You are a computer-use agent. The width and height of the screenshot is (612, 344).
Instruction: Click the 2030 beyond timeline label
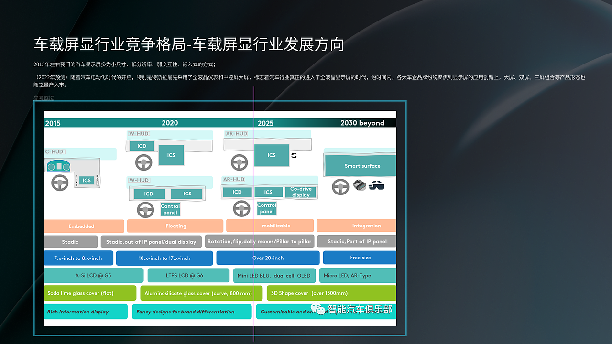tap(362, 123)
